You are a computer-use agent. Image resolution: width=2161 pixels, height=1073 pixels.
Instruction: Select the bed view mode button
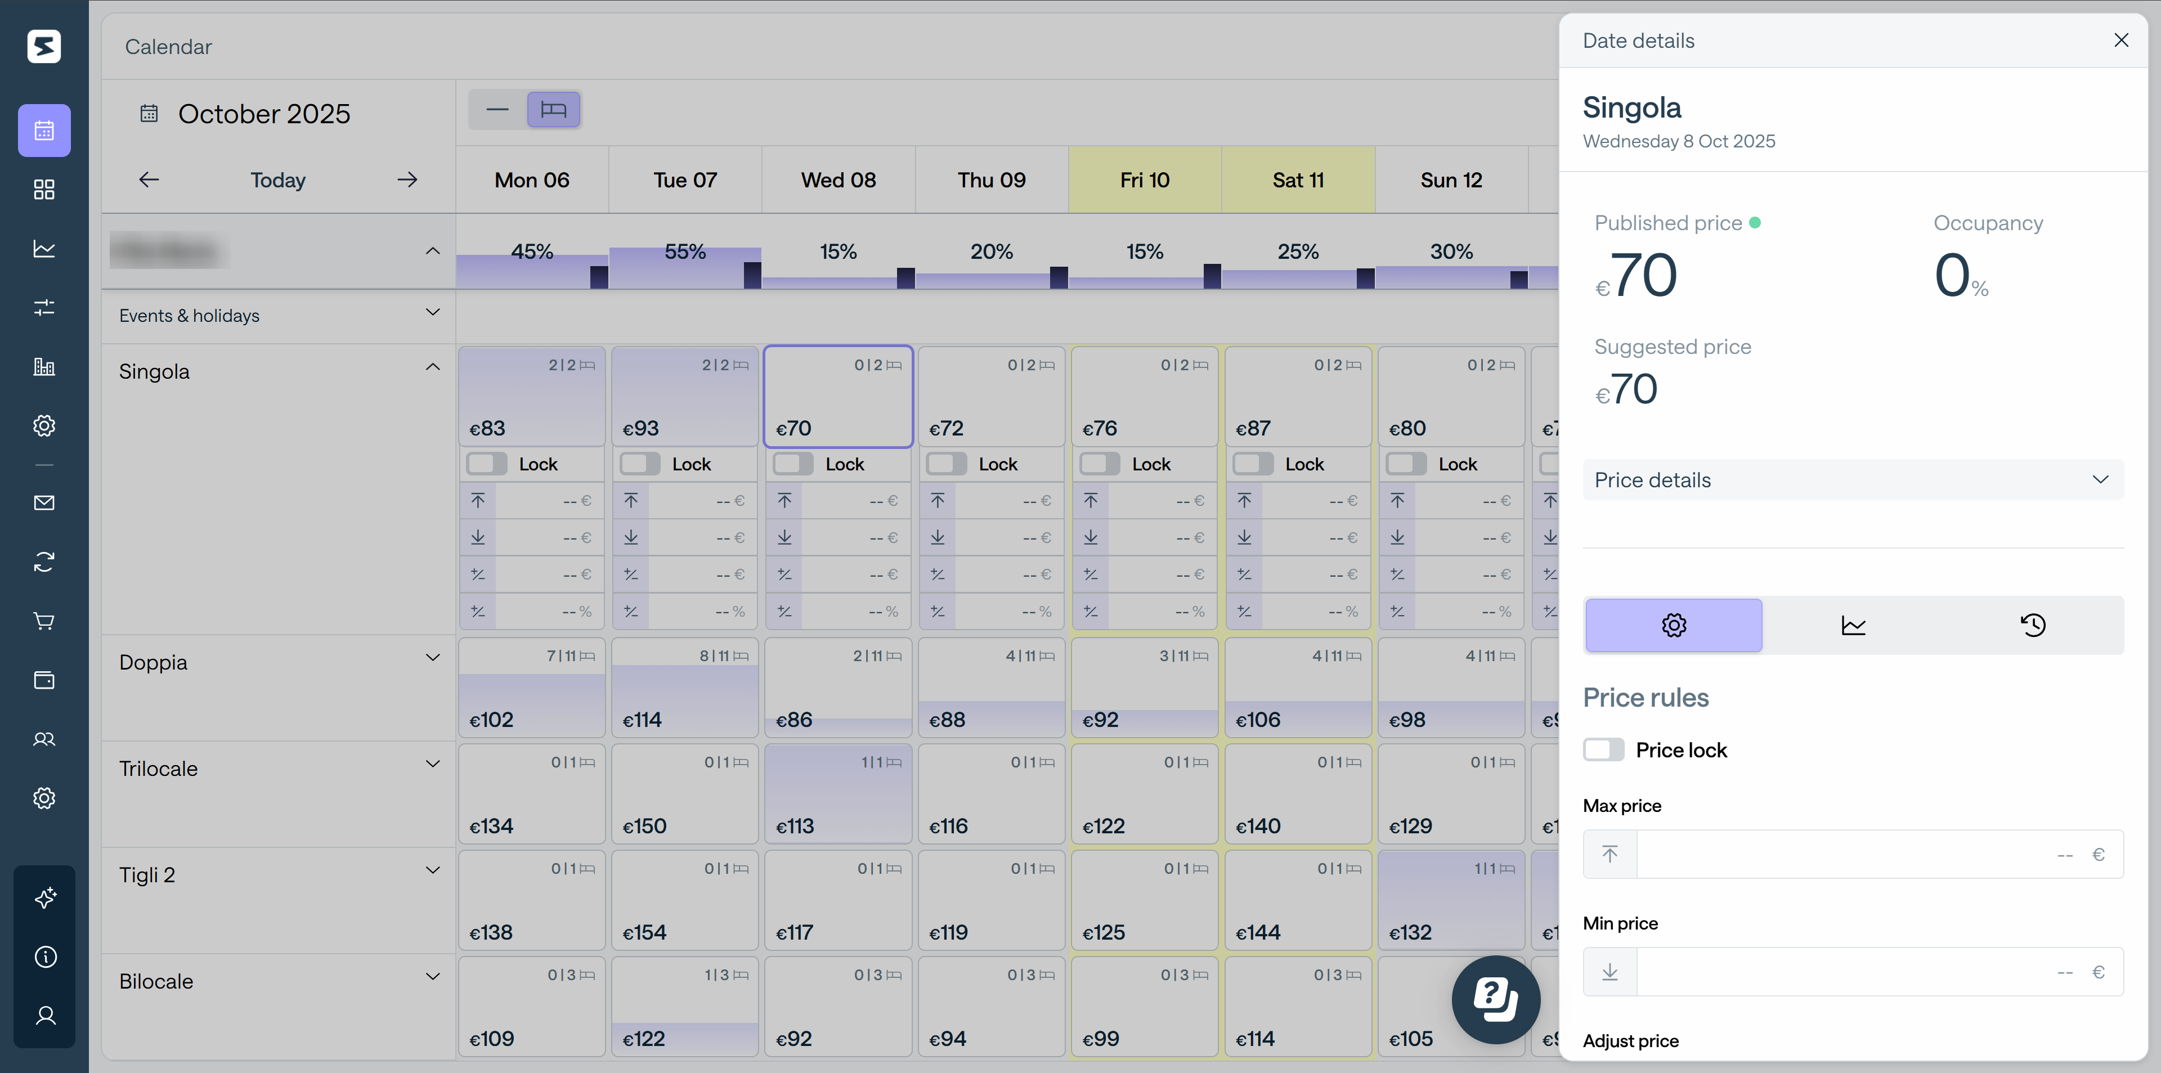pos(554,110)
